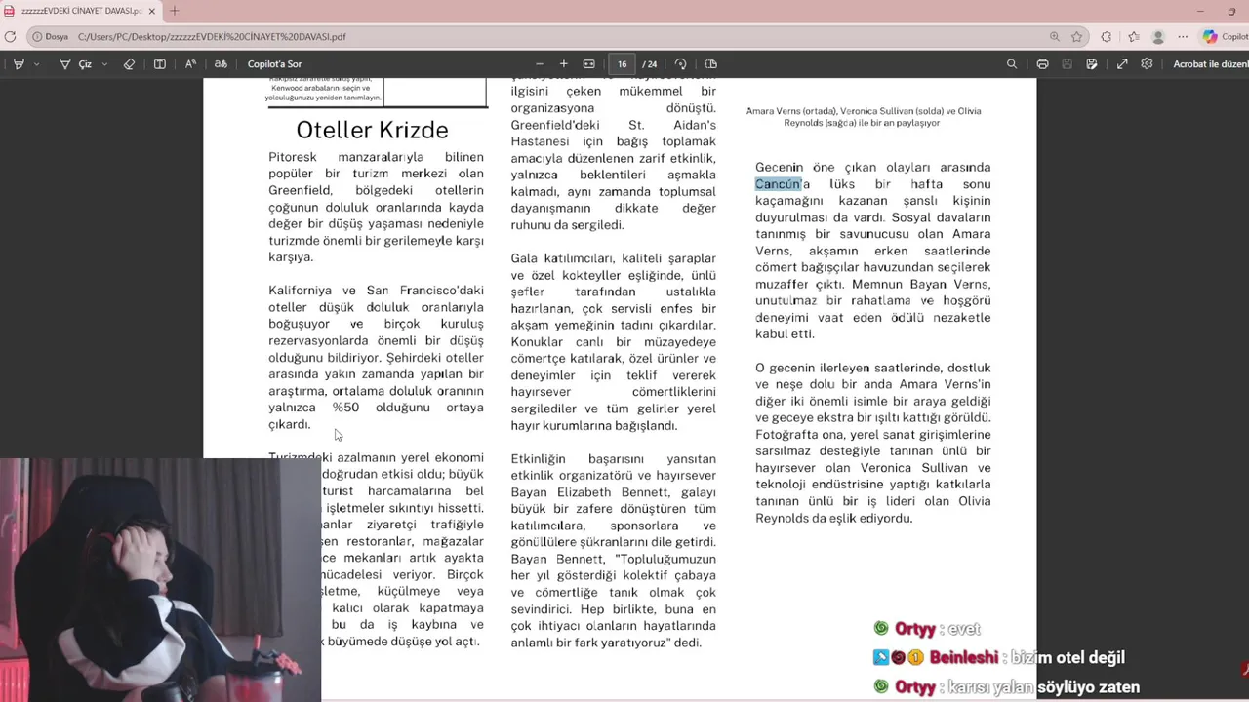Add page to favorites star
The image size is (1249, 702).
click(1077, 37)
